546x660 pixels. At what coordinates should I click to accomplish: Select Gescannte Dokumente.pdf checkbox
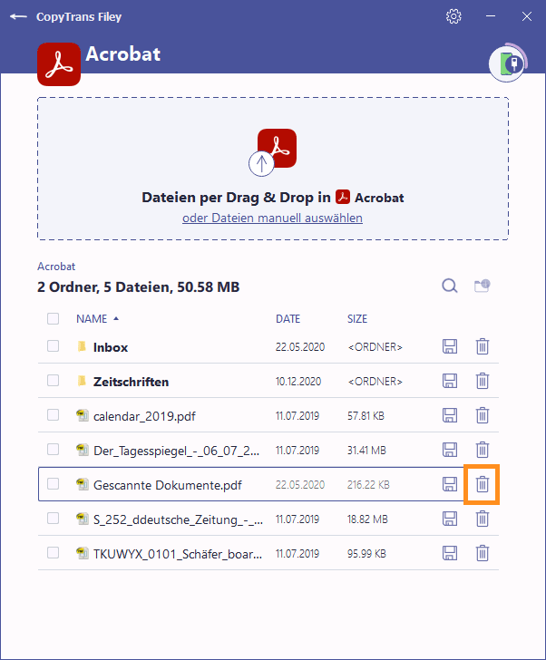pos(53,484)
